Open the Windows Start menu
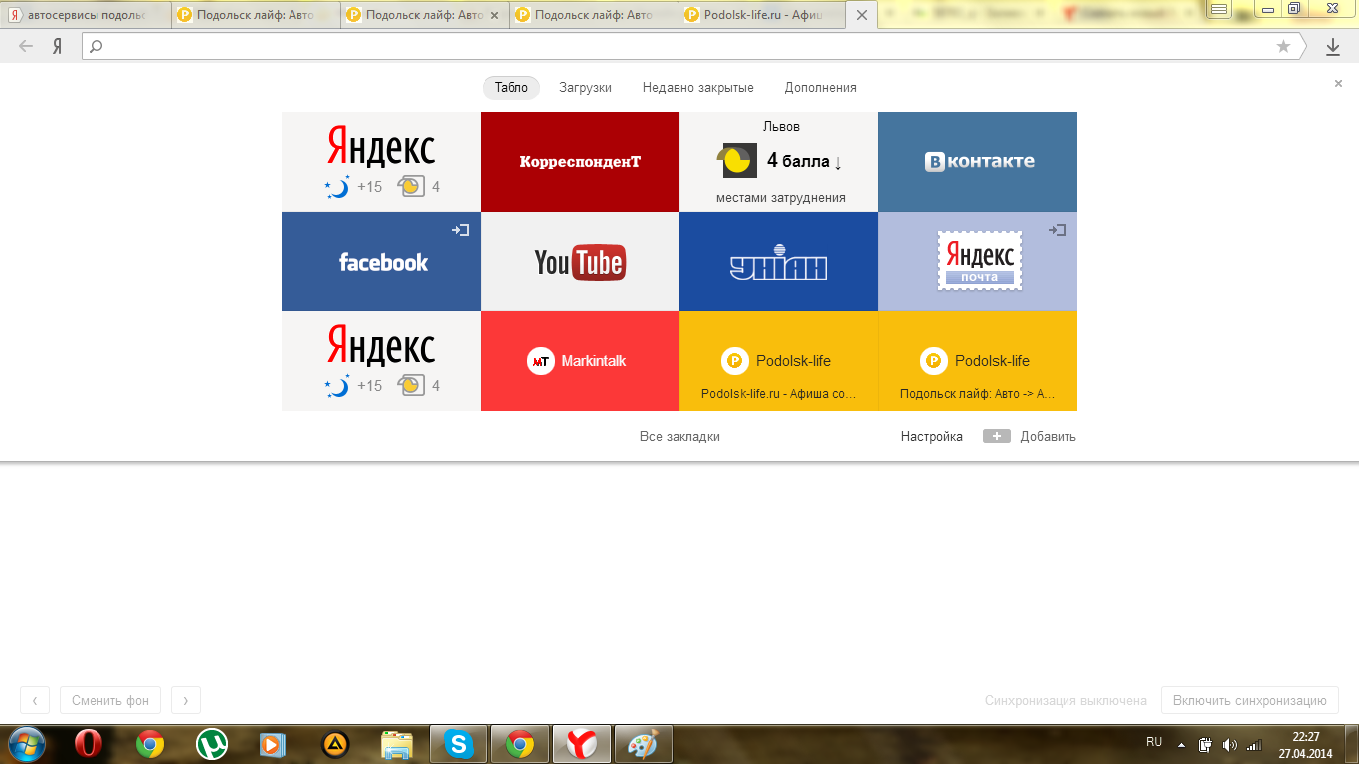 coord(25,744)
